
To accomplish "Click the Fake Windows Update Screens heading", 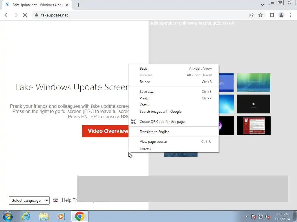I will (x=72, y=87).
